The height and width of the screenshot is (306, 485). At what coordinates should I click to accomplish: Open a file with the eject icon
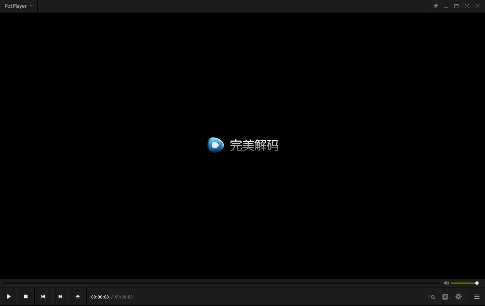(78, 296)
